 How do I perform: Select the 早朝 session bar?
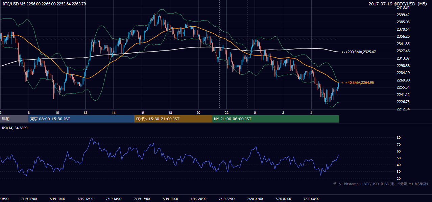(14, 119)
